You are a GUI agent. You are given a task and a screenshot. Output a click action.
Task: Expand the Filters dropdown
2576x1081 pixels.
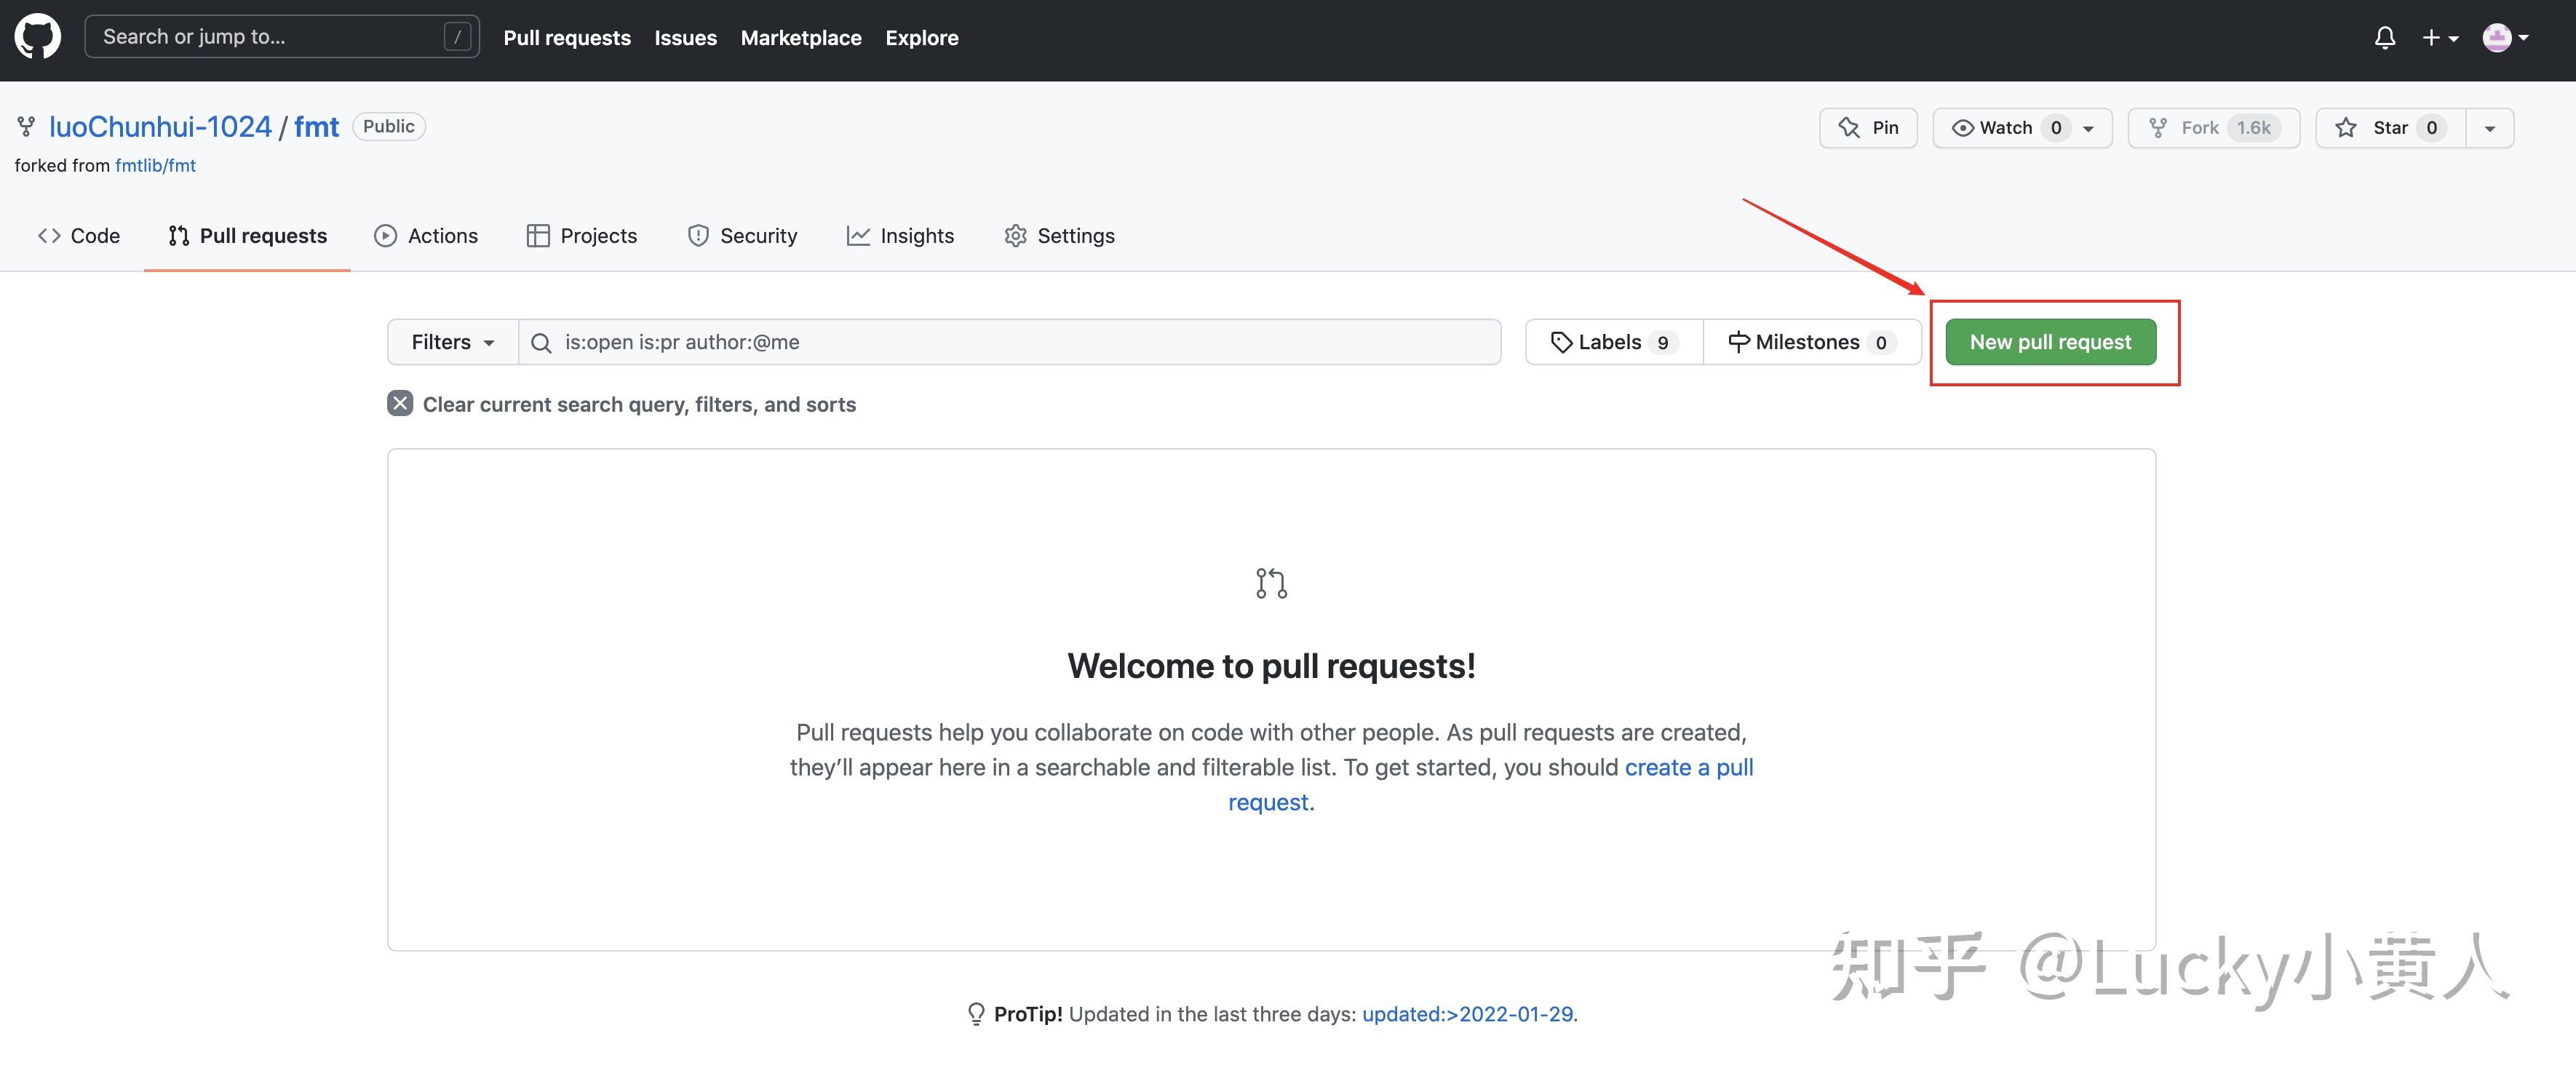[452, 343]
